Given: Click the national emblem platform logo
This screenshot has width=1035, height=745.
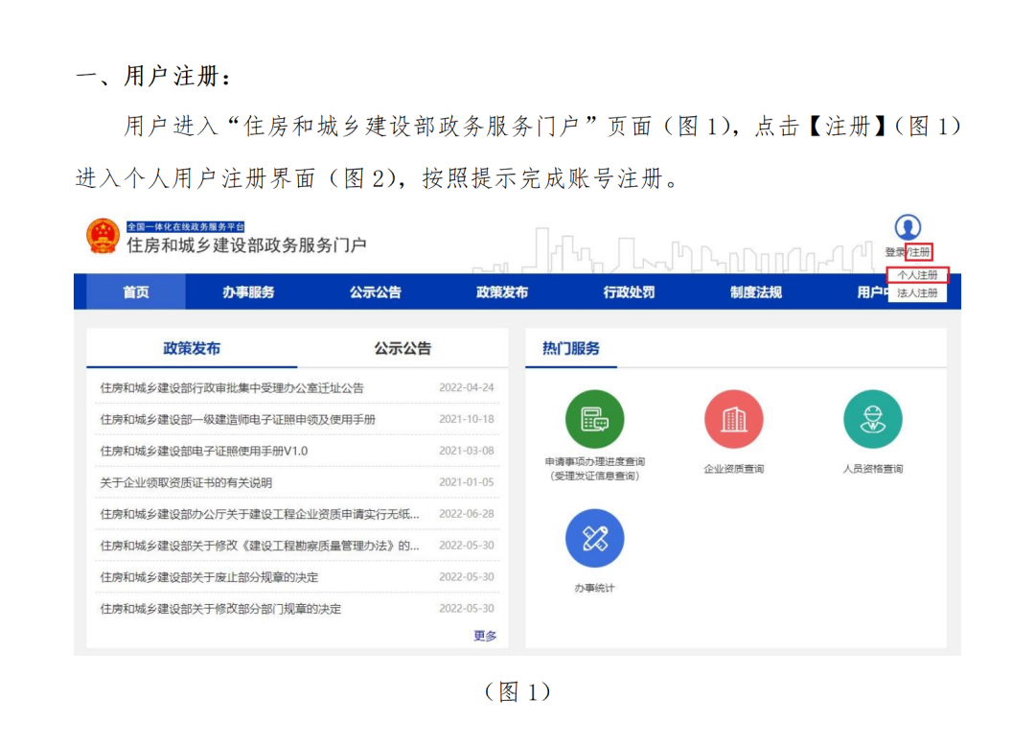Looking at the screenshot, I should pyautogui.click(x=103, y=236).
